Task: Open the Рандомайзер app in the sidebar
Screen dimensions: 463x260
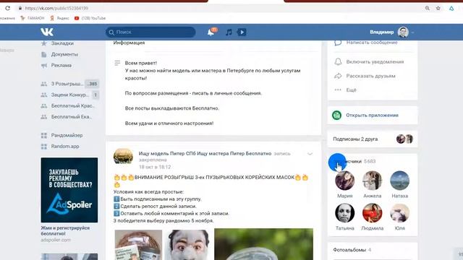Action: 67,135
